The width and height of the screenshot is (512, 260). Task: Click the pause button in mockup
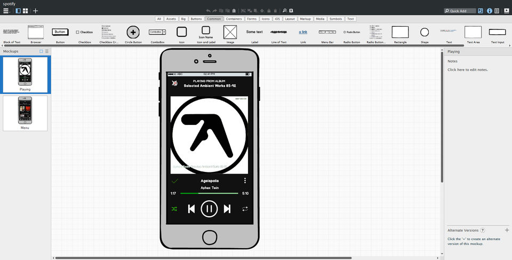[x=209, y=209]
